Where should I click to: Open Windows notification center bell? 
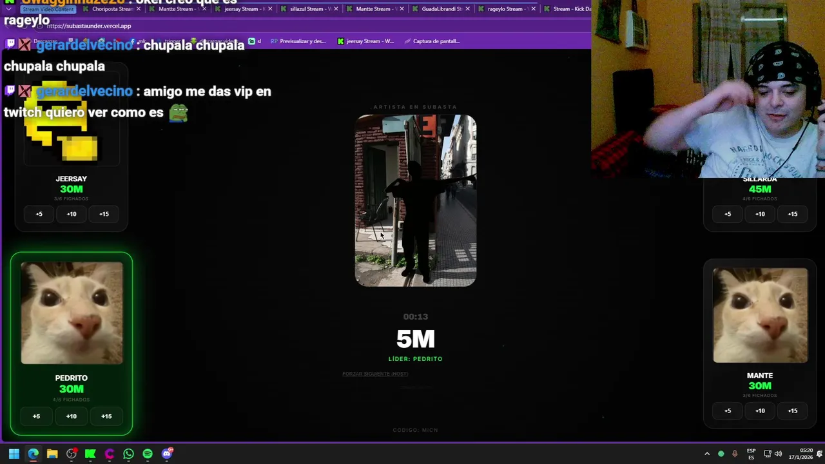[819, 454]
